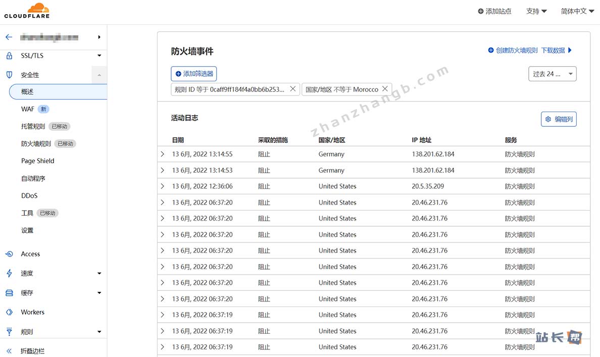
Task: Open WAF in the security menu
Action: coord(28,109)
